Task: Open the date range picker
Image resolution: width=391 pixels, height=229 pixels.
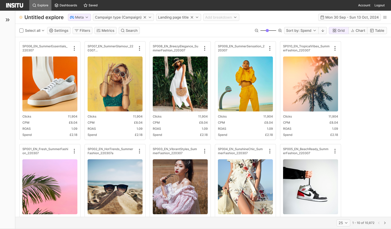Action: [349, 17]
